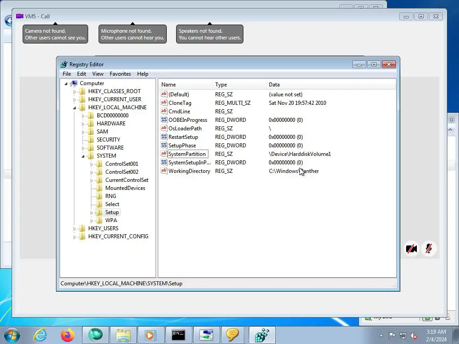This screenshot has height=344, width=459.
Task: Open the View menu
Action: pyautogui.click(x=98, y=74)
